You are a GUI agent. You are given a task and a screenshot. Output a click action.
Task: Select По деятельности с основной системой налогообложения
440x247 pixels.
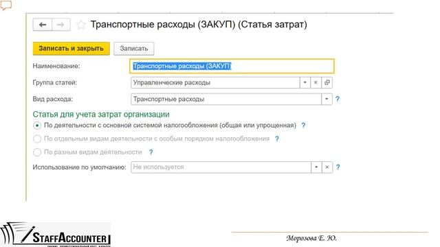tap(37, 126)
